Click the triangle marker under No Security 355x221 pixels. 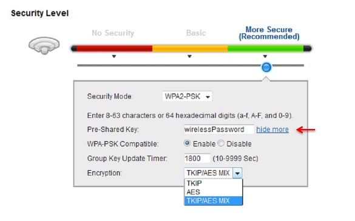coord(114,56)
